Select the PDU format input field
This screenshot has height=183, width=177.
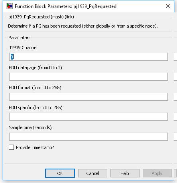pos(88,97)
